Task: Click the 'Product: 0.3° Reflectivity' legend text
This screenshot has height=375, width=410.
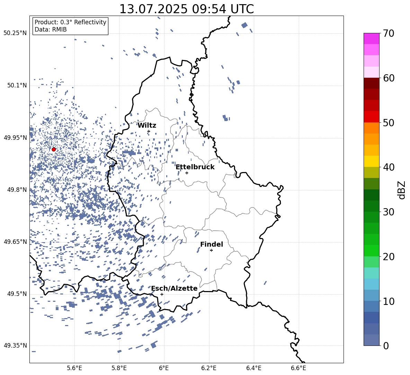Action: (70, 22)
